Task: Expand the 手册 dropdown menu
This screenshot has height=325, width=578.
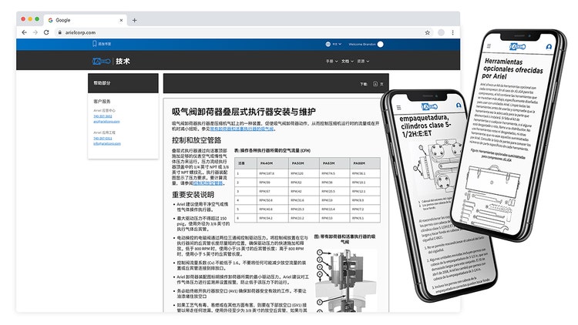Action: [331, 60]
